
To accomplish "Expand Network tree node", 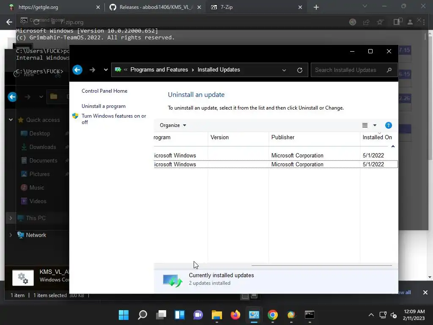I will [11, 235].
